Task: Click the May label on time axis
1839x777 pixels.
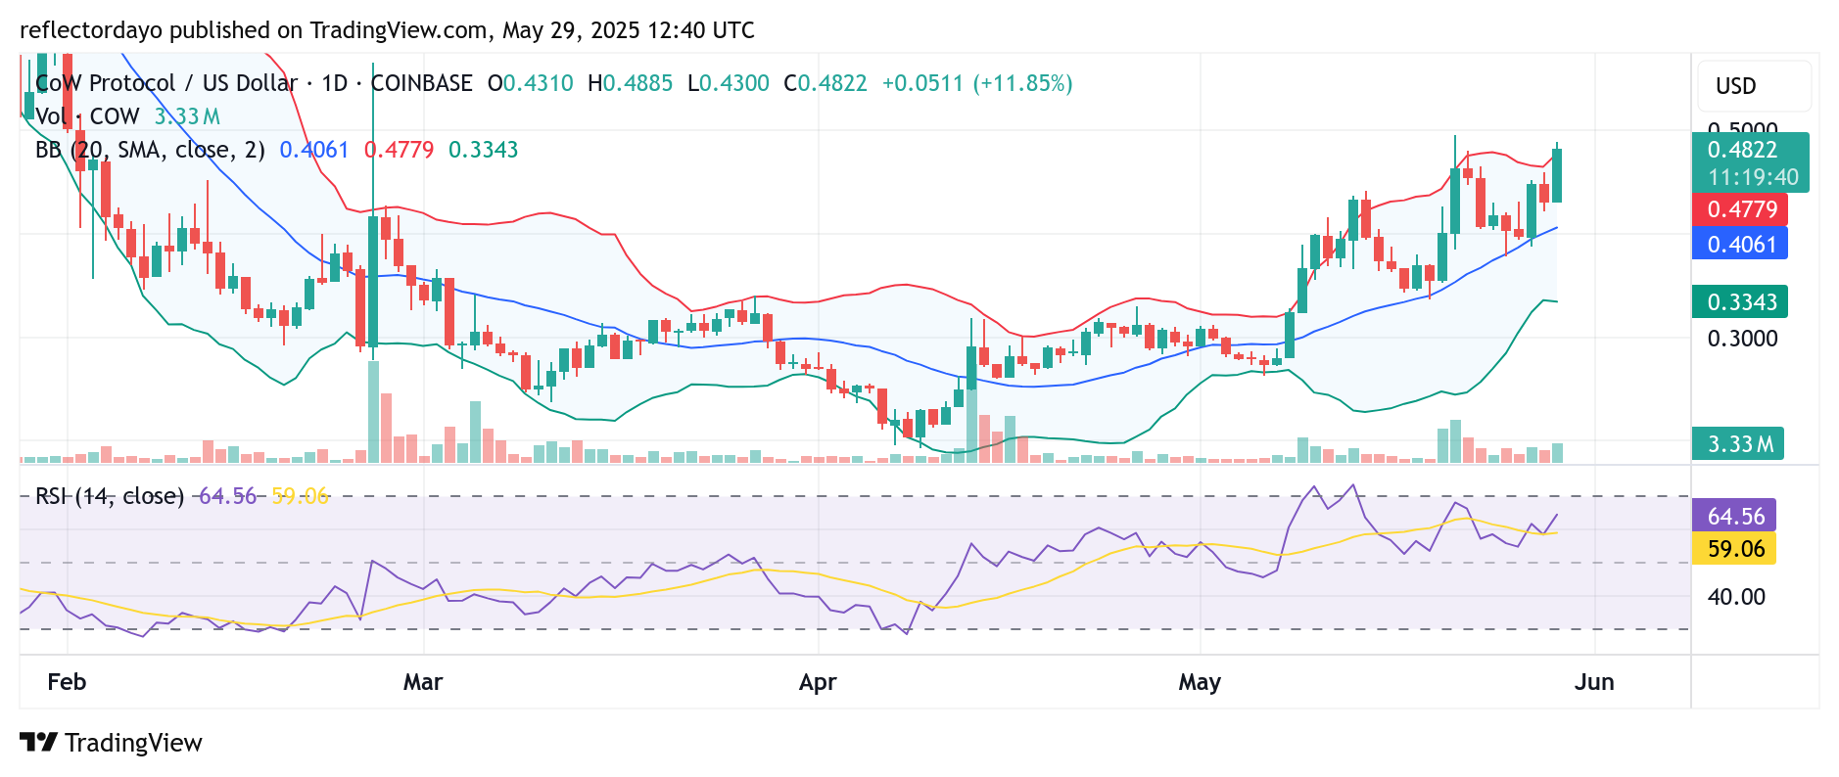Action: (1200, 682)
